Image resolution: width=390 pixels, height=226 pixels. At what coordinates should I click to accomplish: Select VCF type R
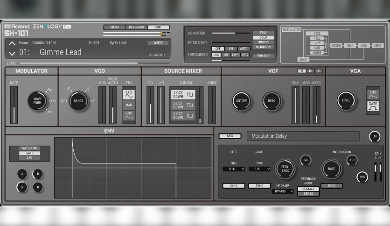[x=302, y=71]
